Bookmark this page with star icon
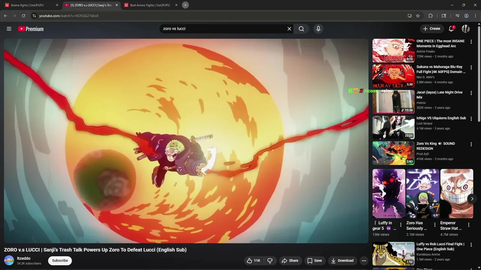 click(x=418, y=16)
